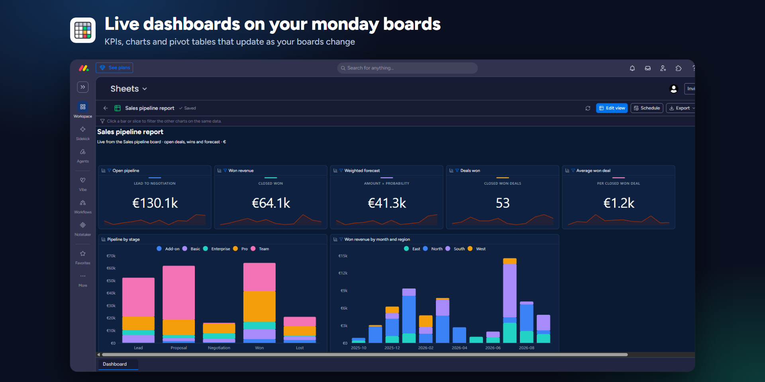The width and height of the screenshot is (765, 382).
Task: Go back using the arrow beside Sales pipeline report
Action: [x=106, y=108]
